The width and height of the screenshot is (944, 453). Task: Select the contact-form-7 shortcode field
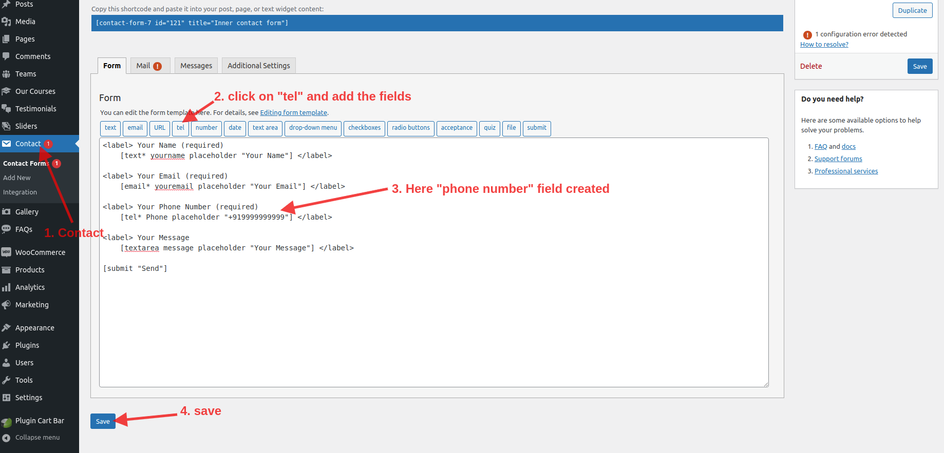pos(437,23)
